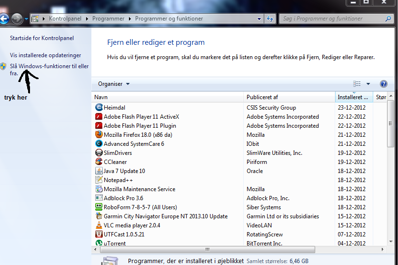Viewport: 398px width, 265px height.
Task: Select the CCleaner program name
Action: click(115, 162)
